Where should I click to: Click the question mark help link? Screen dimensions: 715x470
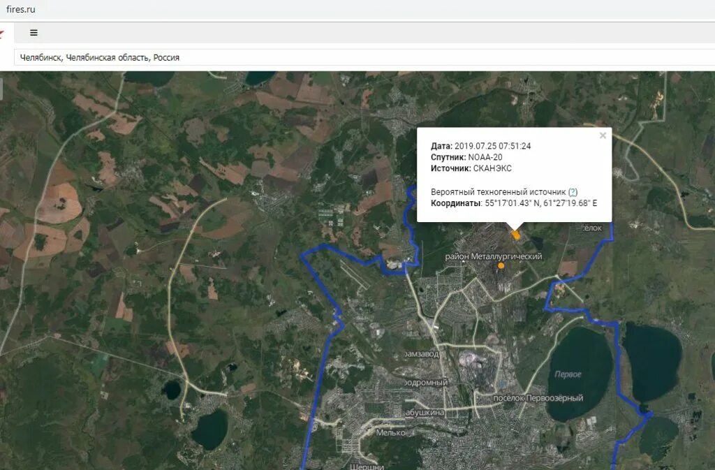coord(573,192)
